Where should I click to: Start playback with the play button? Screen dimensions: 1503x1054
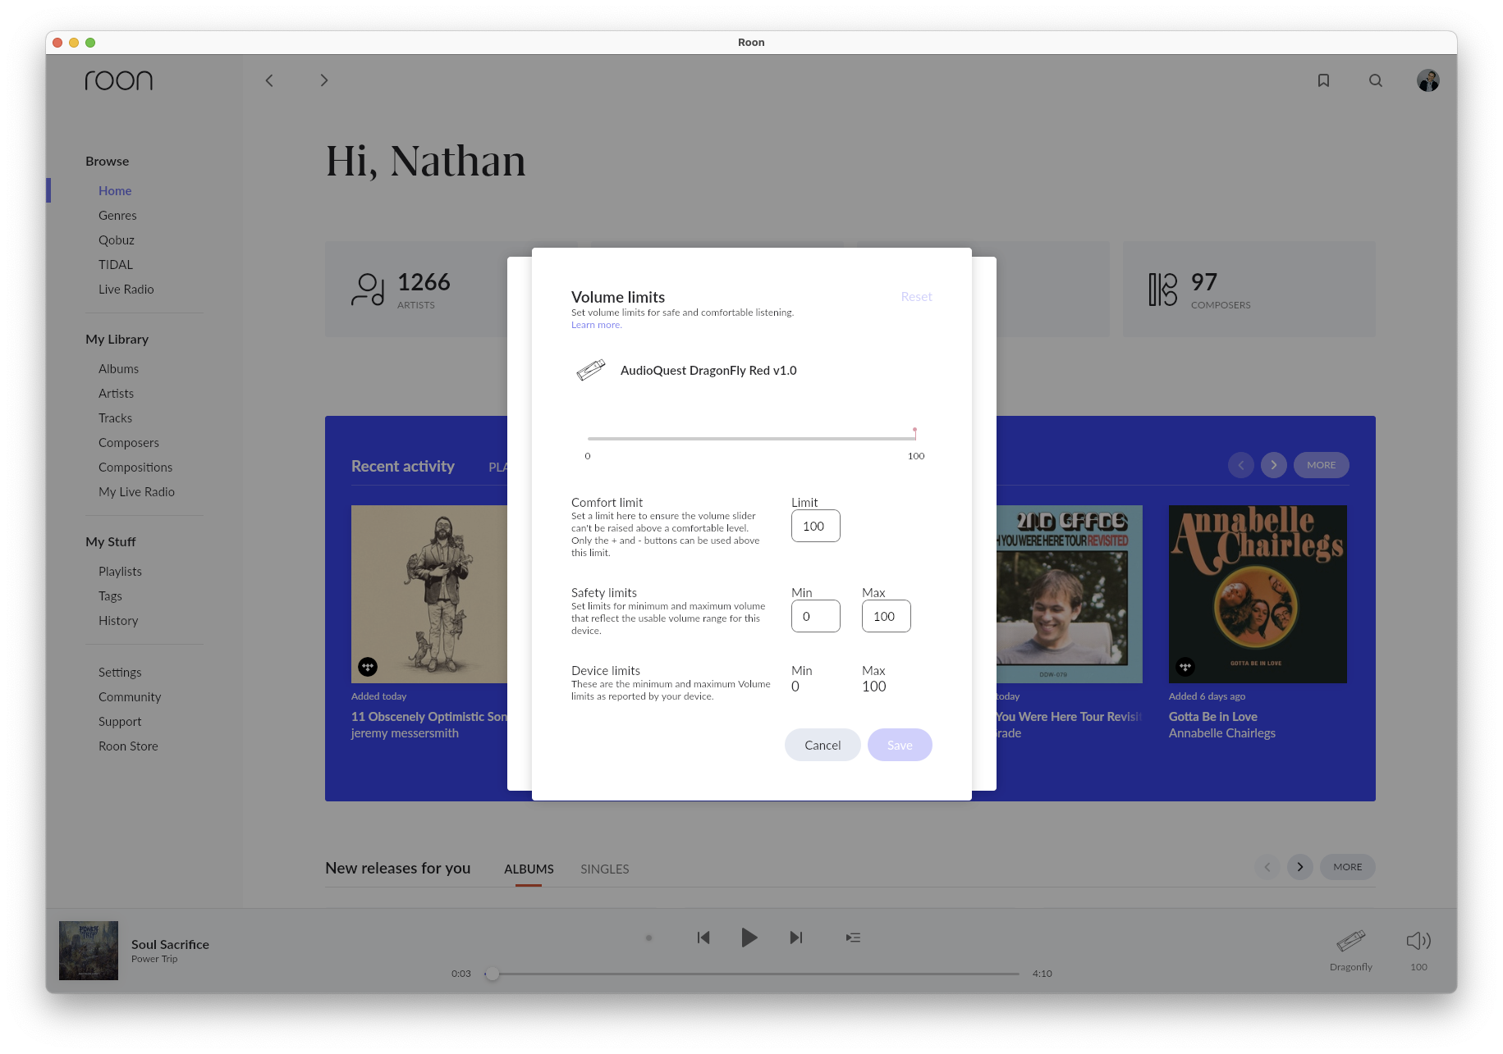[749, 938]
